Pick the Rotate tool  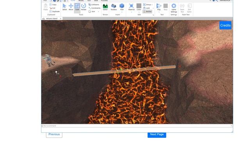[84, 7]
